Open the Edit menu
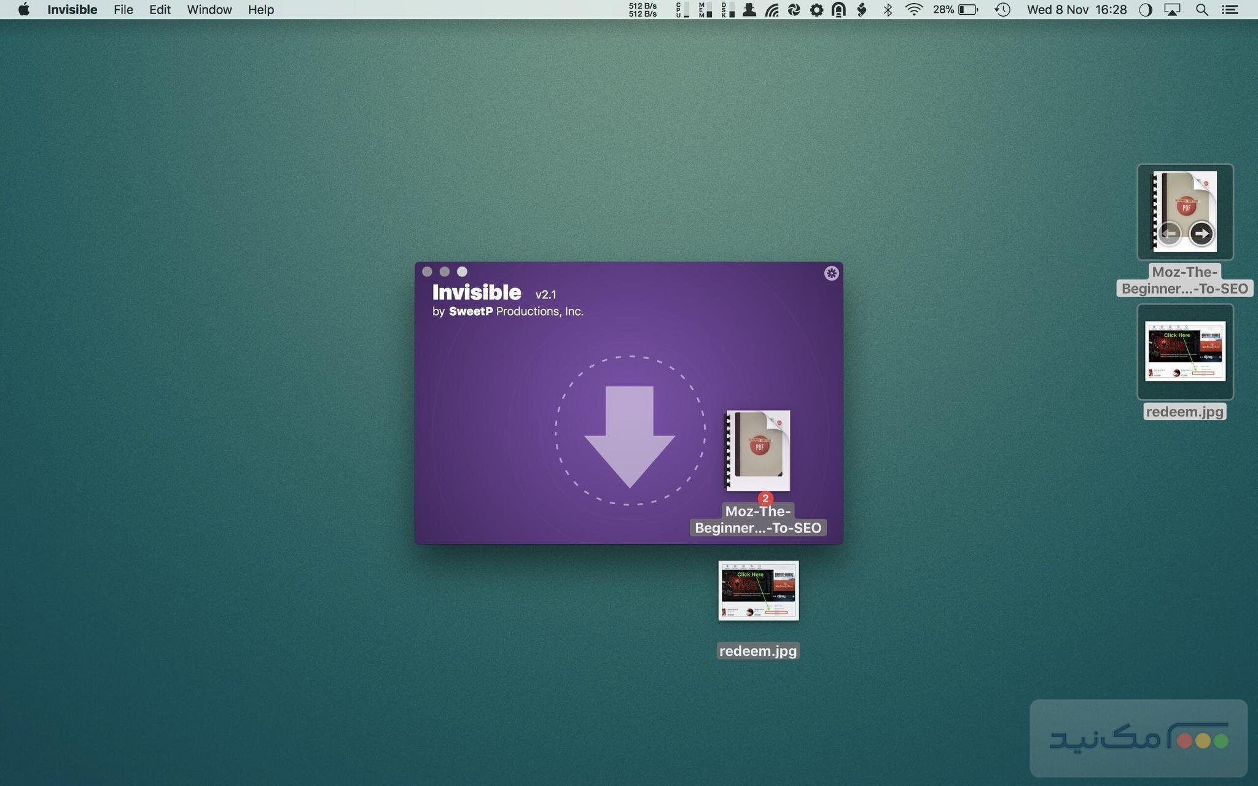The image size is (1258, 786). click(160, 10)
